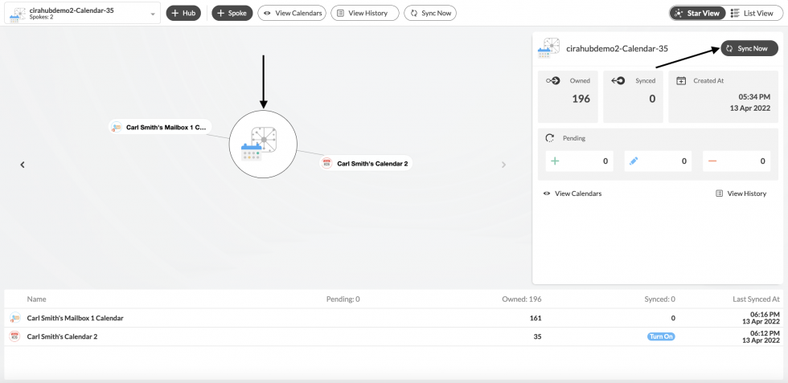This screenshot has width=788, height=383.
Task: Select Carl Smith's Calendar 2 table row
Action: tap(393, 336)
